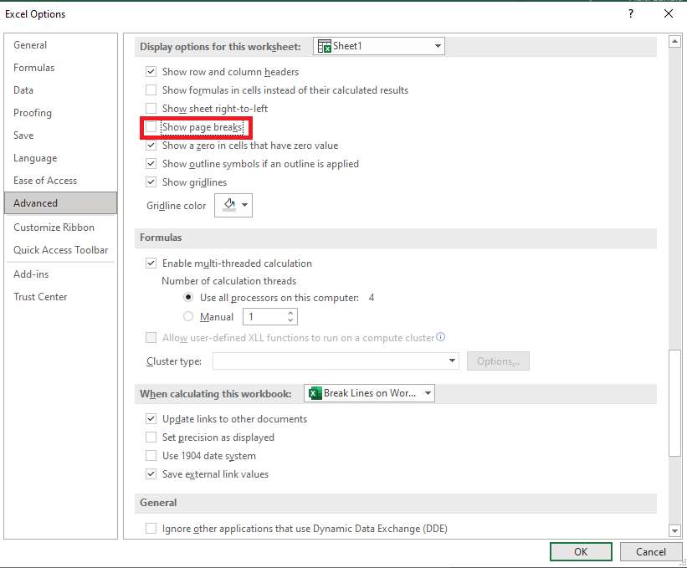The image size is (687, 568).
Task: Toggle Save external link values
Action: coord(151,473)
